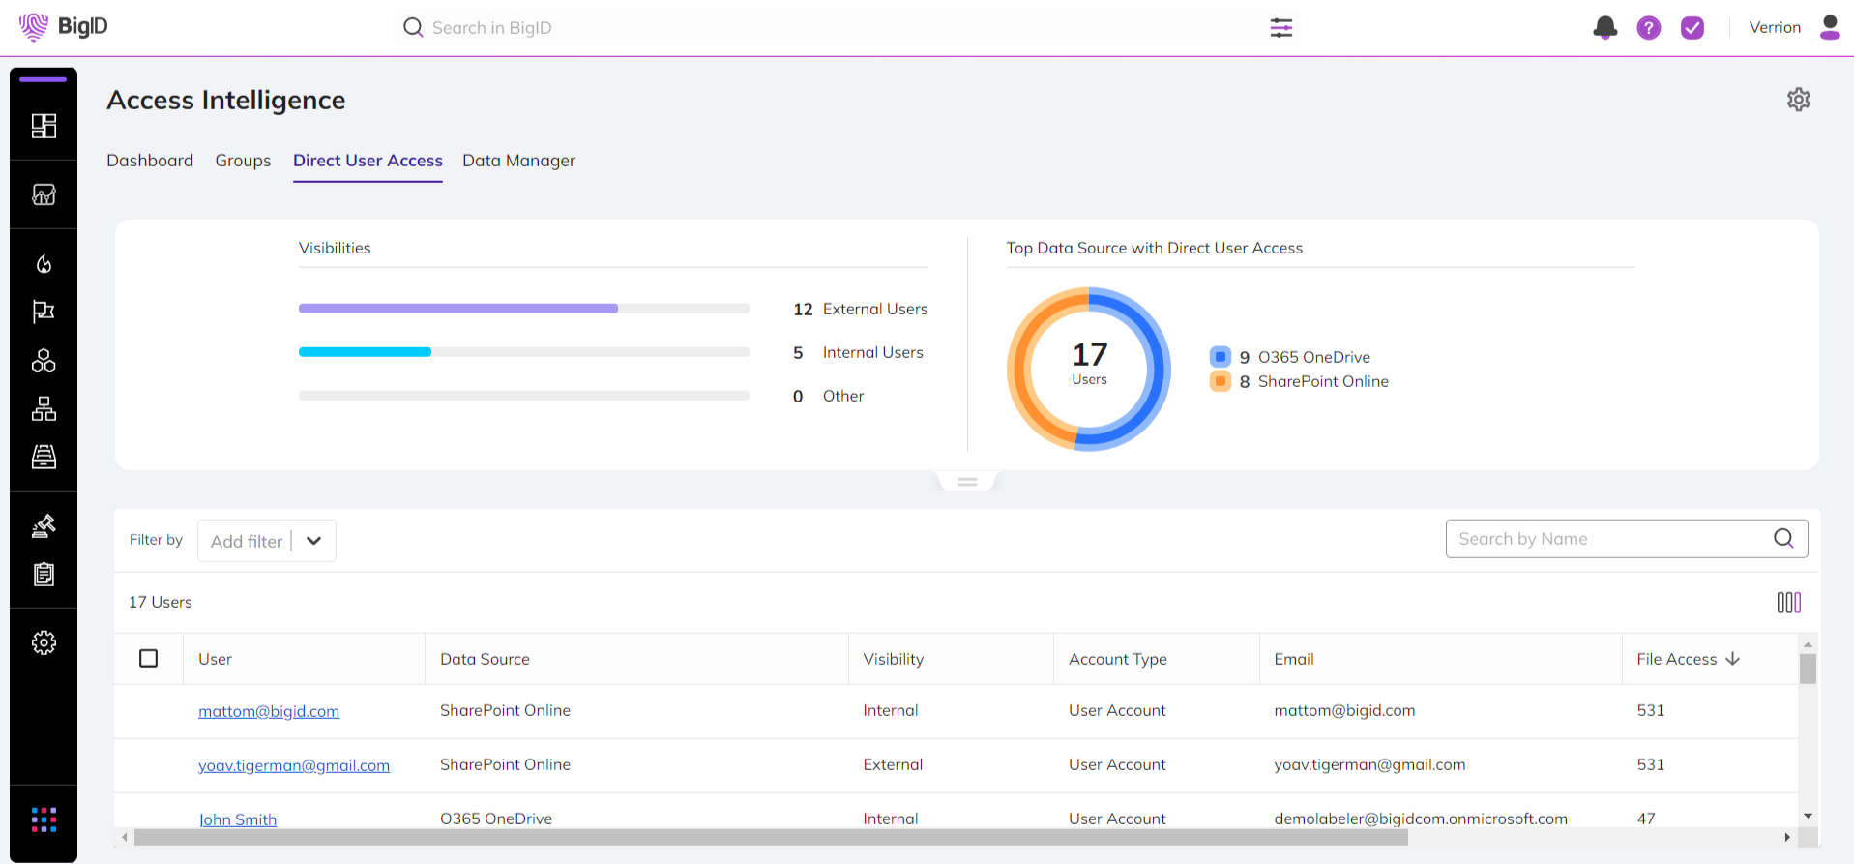Image resolution: width=1854 pixels, height=864 pixels.
Task: Click the notifications bell icon
Action: 1604,28
